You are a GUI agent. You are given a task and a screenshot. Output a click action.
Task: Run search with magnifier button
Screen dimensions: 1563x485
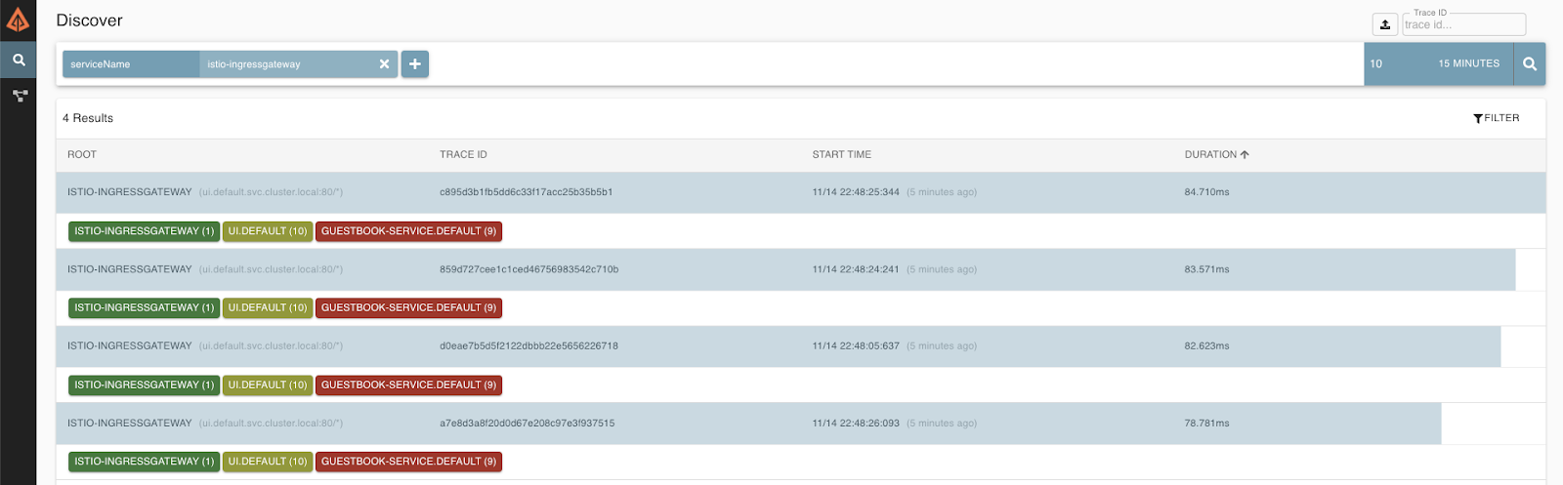[x=1529, y=64]
